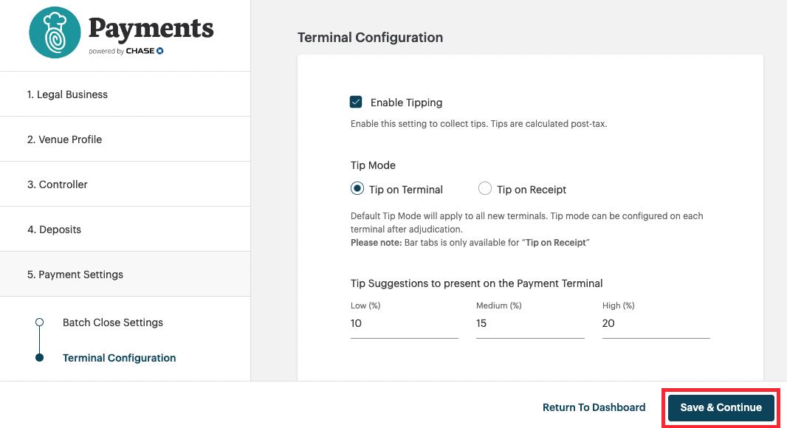The width and height of the screenshot is (787, 428).
Task: Open the Deposits step
Action: pyautogui.click(x=55, y=229)
